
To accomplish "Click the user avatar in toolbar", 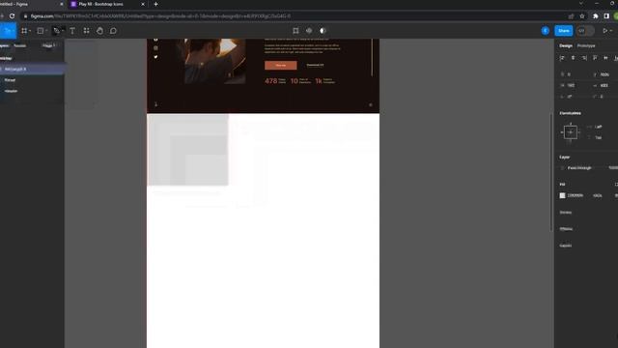I will tap(545, 31).
